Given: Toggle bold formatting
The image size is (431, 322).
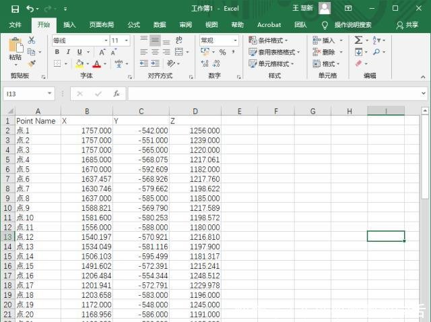Looking at the screenshot, I should [x=57, y=52].
